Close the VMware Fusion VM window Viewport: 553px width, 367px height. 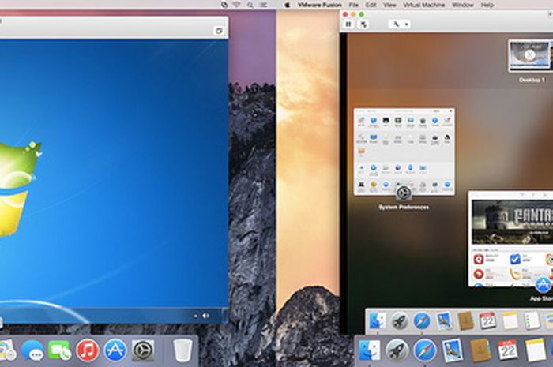point(345,14)
